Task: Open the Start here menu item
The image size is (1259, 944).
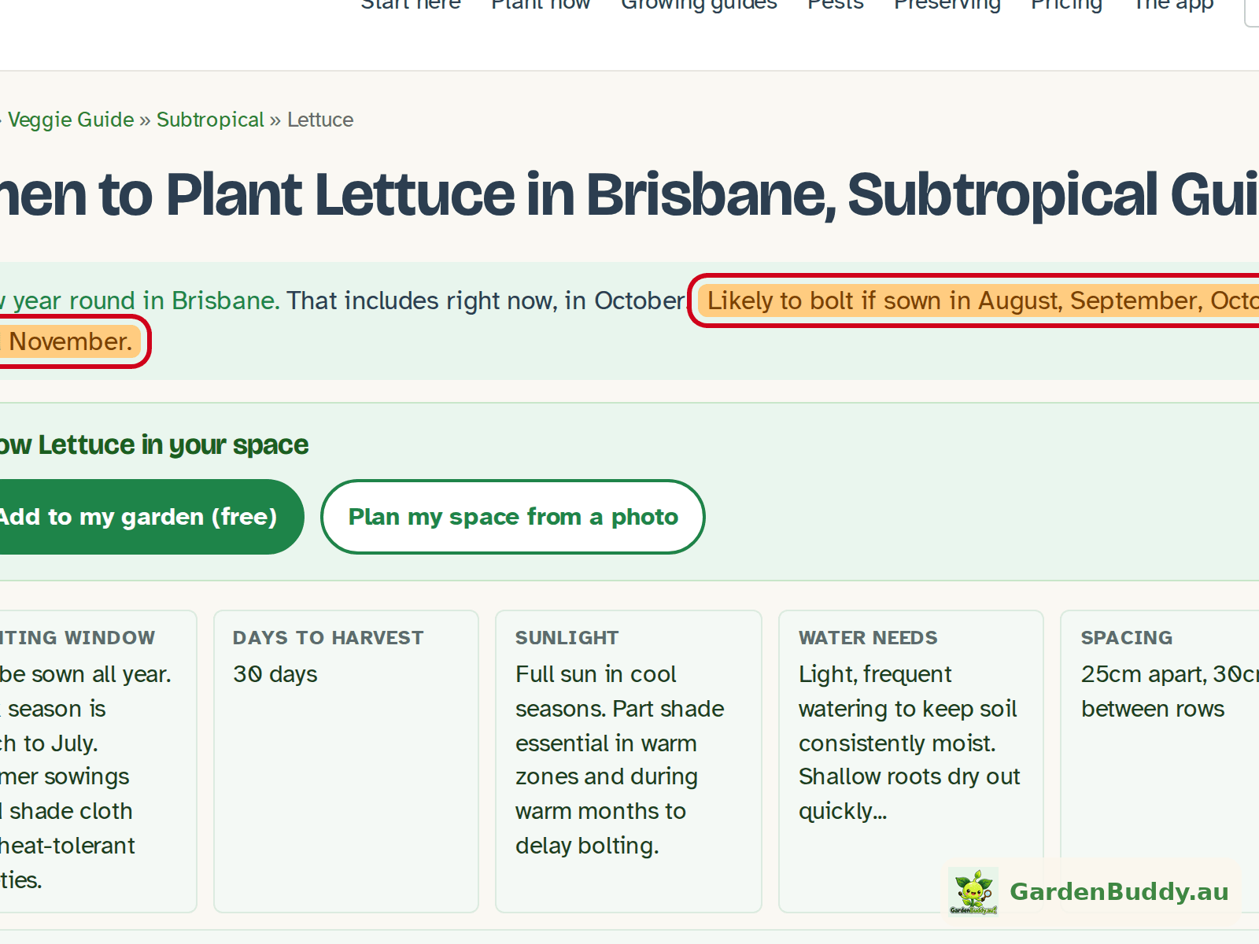Action: tap(411, 6)
